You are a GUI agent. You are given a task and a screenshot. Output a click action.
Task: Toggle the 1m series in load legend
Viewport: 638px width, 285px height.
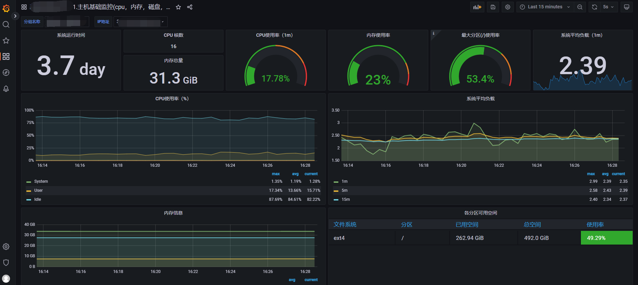345,181
